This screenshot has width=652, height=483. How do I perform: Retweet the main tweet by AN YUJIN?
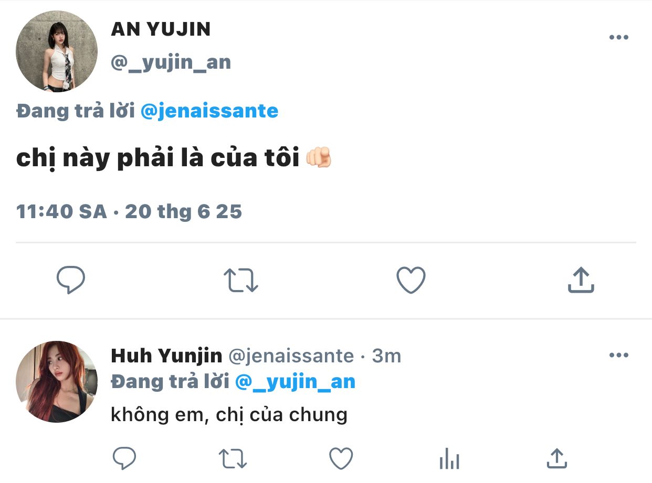click(240, 280)
